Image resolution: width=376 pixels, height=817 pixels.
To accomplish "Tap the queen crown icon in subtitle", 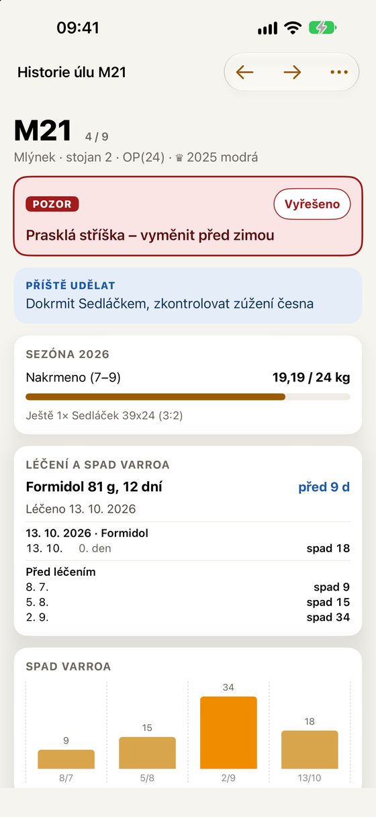I will coord(179,158).
